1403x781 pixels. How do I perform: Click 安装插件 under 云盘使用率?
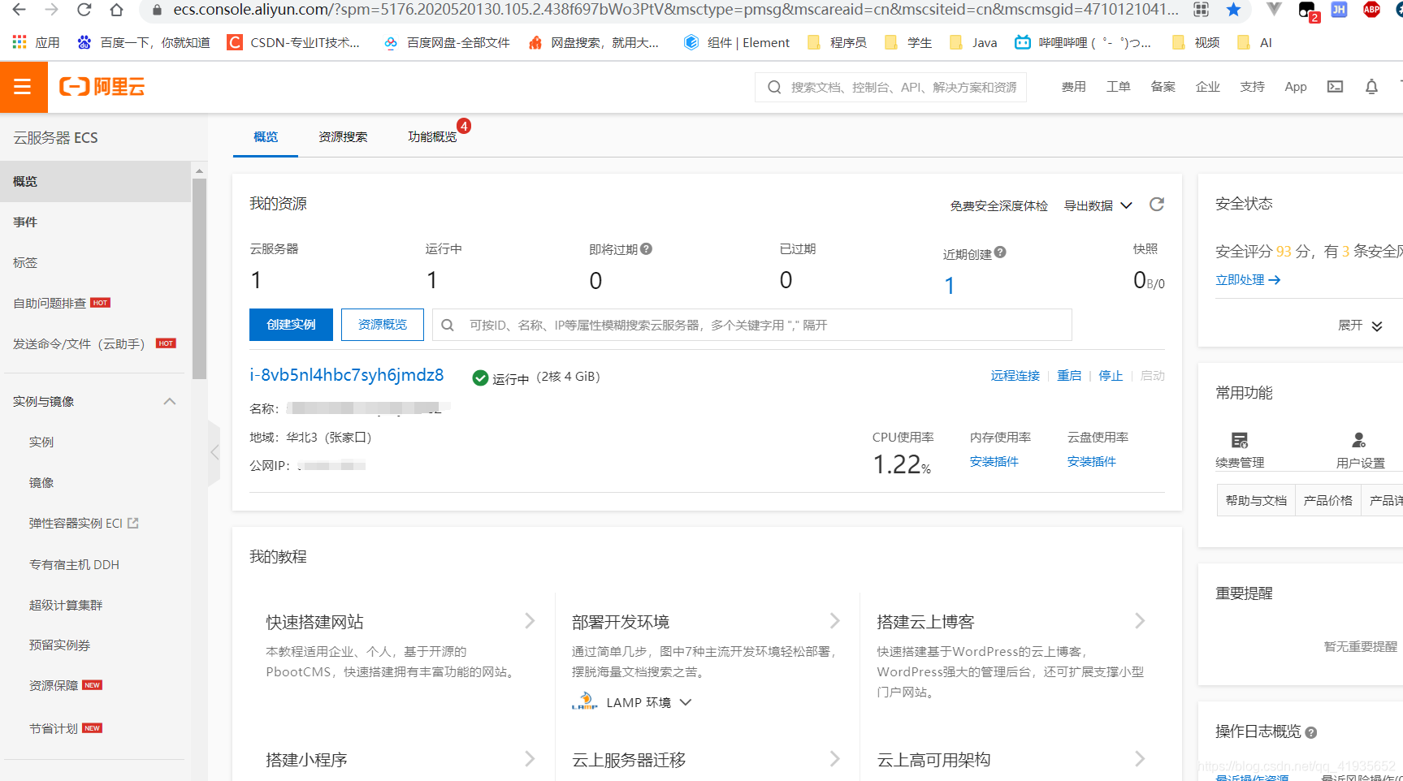click(1092, 461)
